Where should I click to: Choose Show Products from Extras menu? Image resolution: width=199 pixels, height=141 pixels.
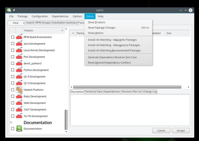(118, 22)
